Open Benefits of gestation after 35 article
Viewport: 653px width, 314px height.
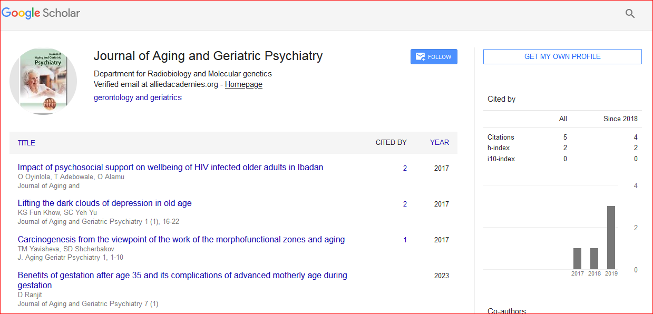pyautogui.click(x=182, y=276)
